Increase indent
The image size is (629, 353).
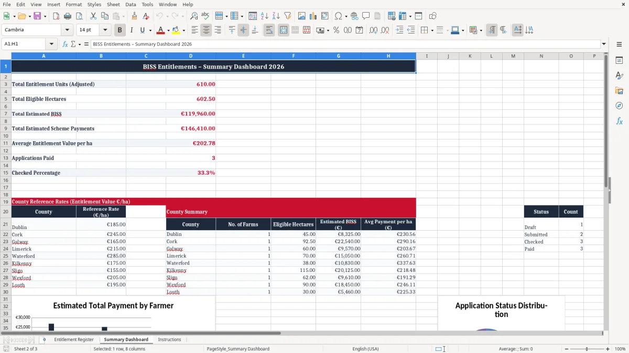(399, 30)
